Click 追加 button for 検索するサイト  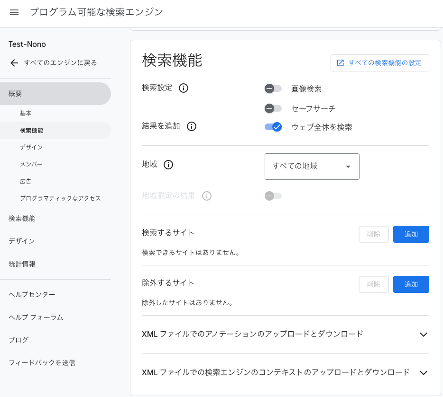411,234
